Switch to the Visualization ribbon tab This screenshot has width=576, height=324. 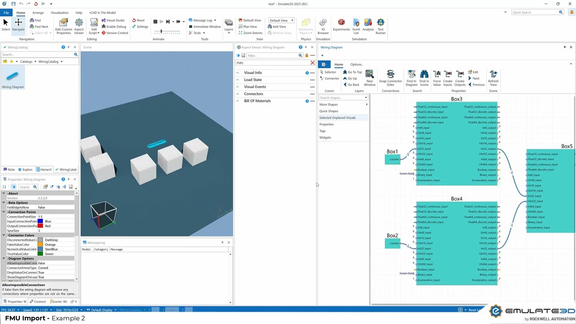point(59,13)
